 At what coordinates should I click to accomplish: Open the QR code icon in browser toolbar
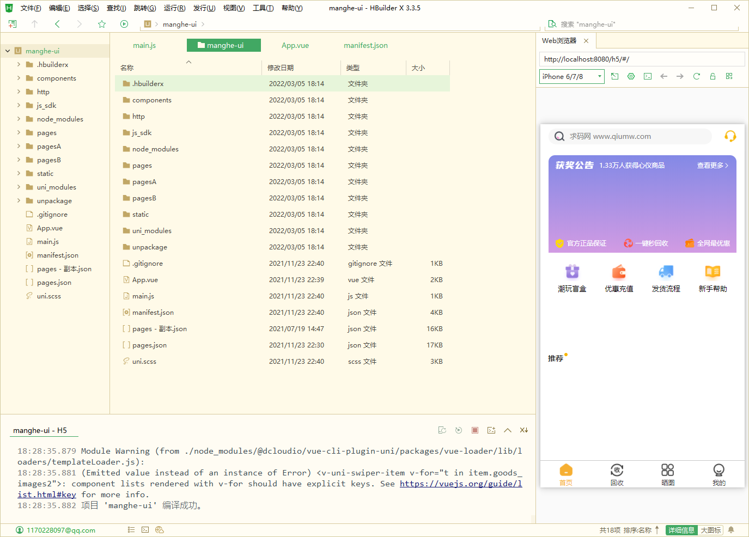coord(729,76)
